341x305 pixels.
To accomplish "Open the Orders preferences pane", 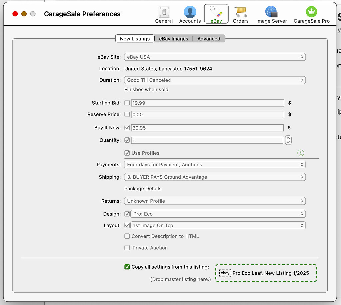I will [x=240, y=15].
